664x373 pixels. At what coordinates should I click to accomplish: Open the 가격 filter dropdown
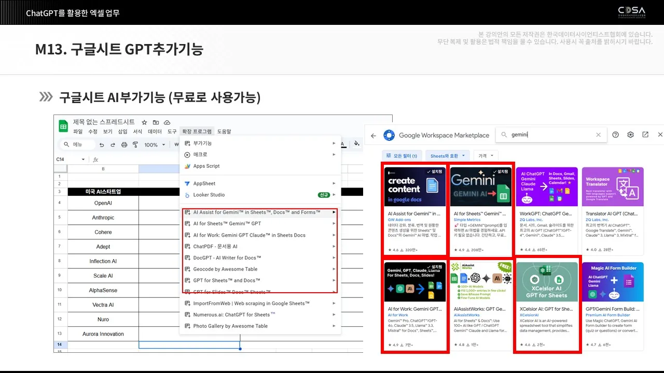click(486, 155)
